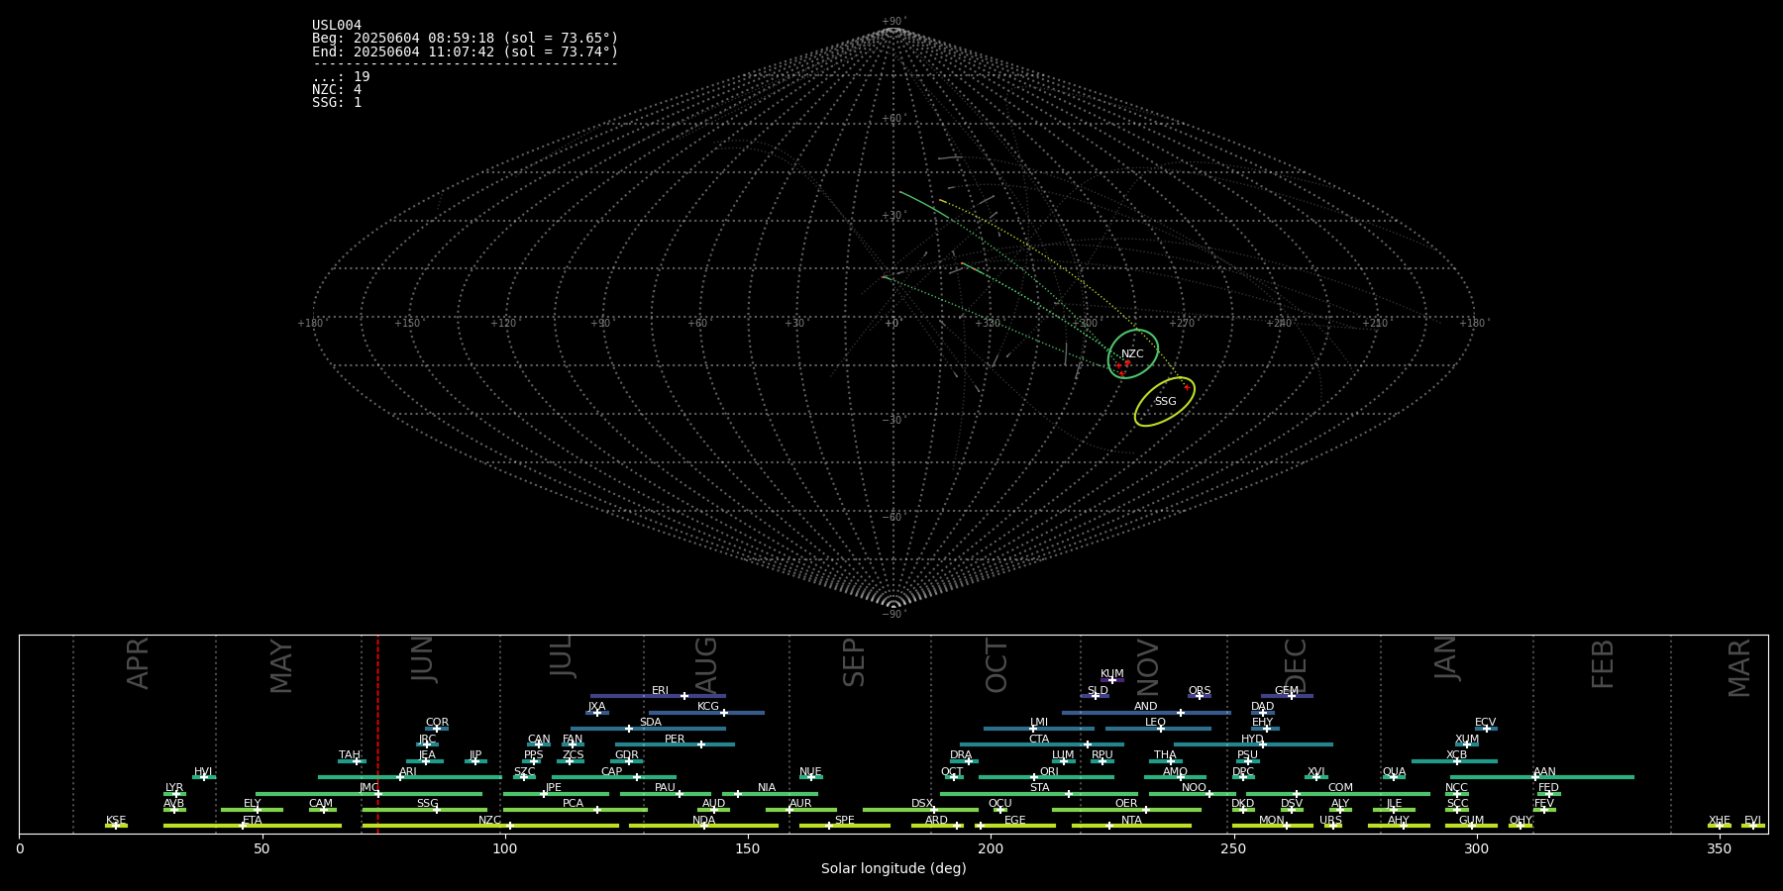Select the red dashed current solar longitude line
Screen dimensions: 1783x891
tap(377, 733)
